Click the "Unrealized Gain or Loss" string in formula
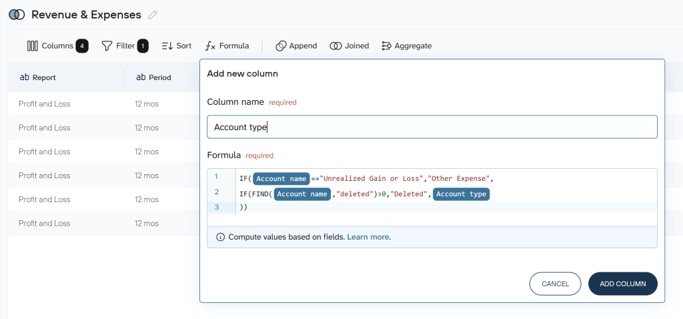Image resolution: width=683 pixels, height=319 pixels. 373,179
